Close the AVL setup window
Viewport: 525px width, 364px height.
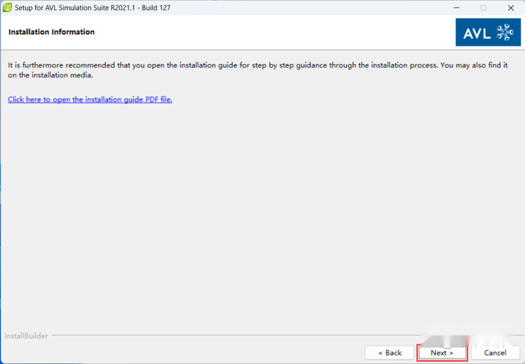pos(510,8)
